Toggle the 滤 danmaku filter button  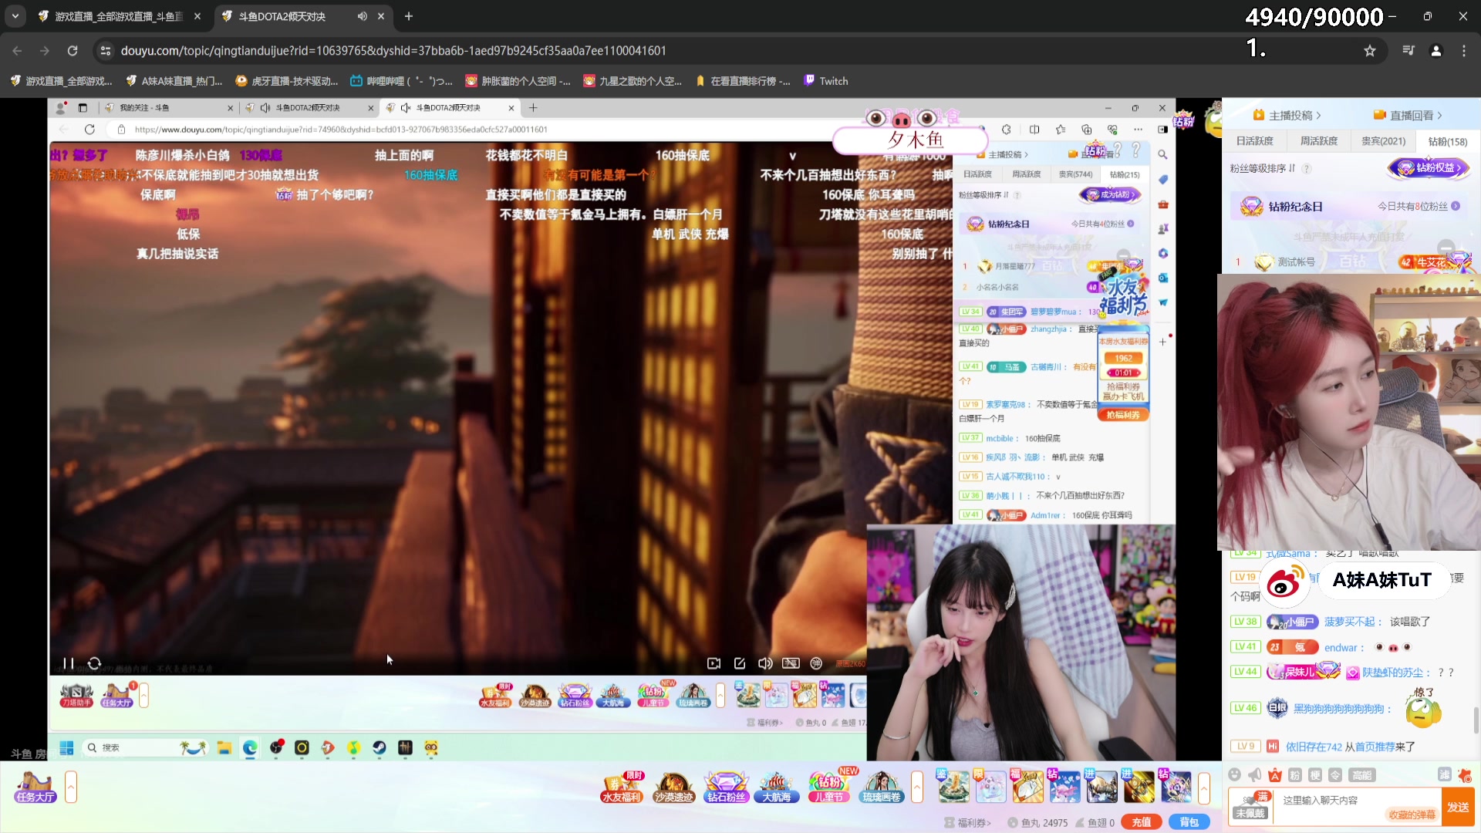pos(1444,775)
